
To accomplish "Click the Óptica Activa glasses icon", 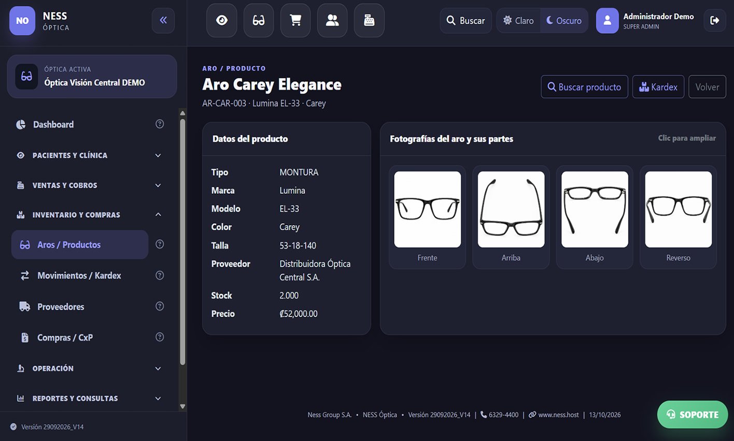I will 26,77.
